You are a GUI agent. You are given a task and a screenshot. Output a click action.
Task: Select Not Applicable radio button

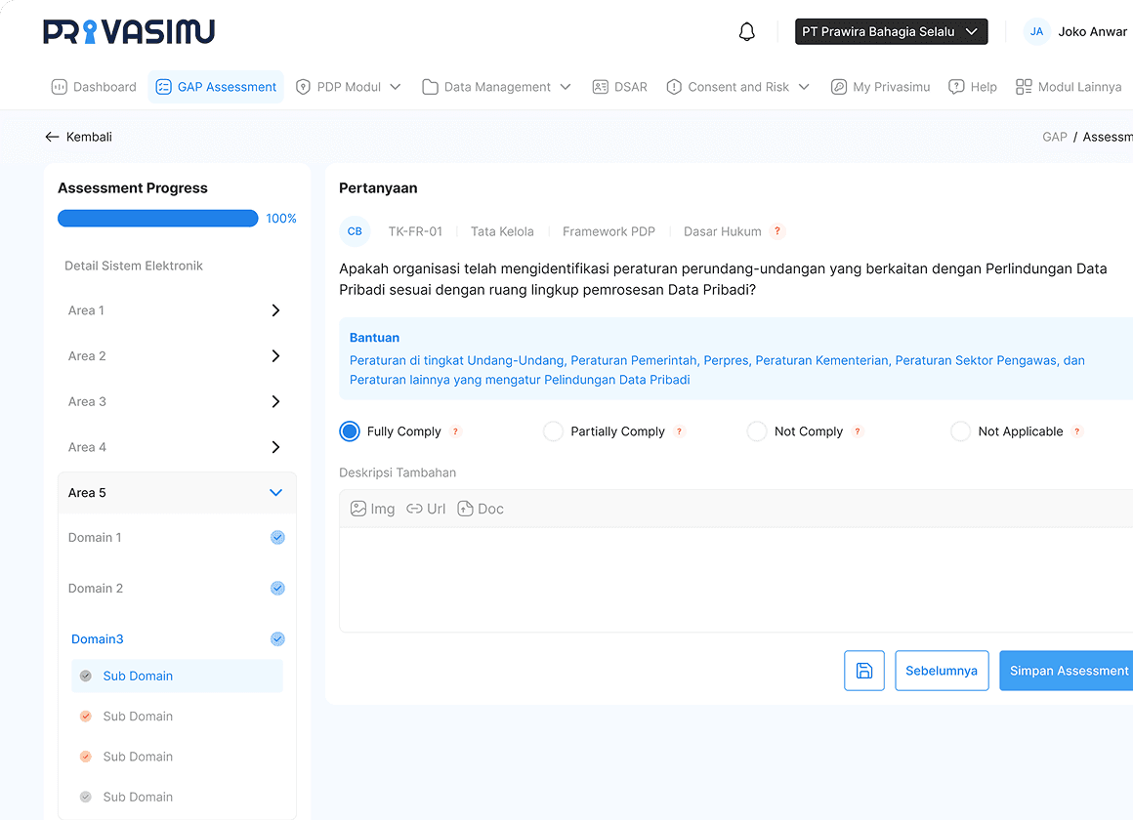tap(960, 431)
